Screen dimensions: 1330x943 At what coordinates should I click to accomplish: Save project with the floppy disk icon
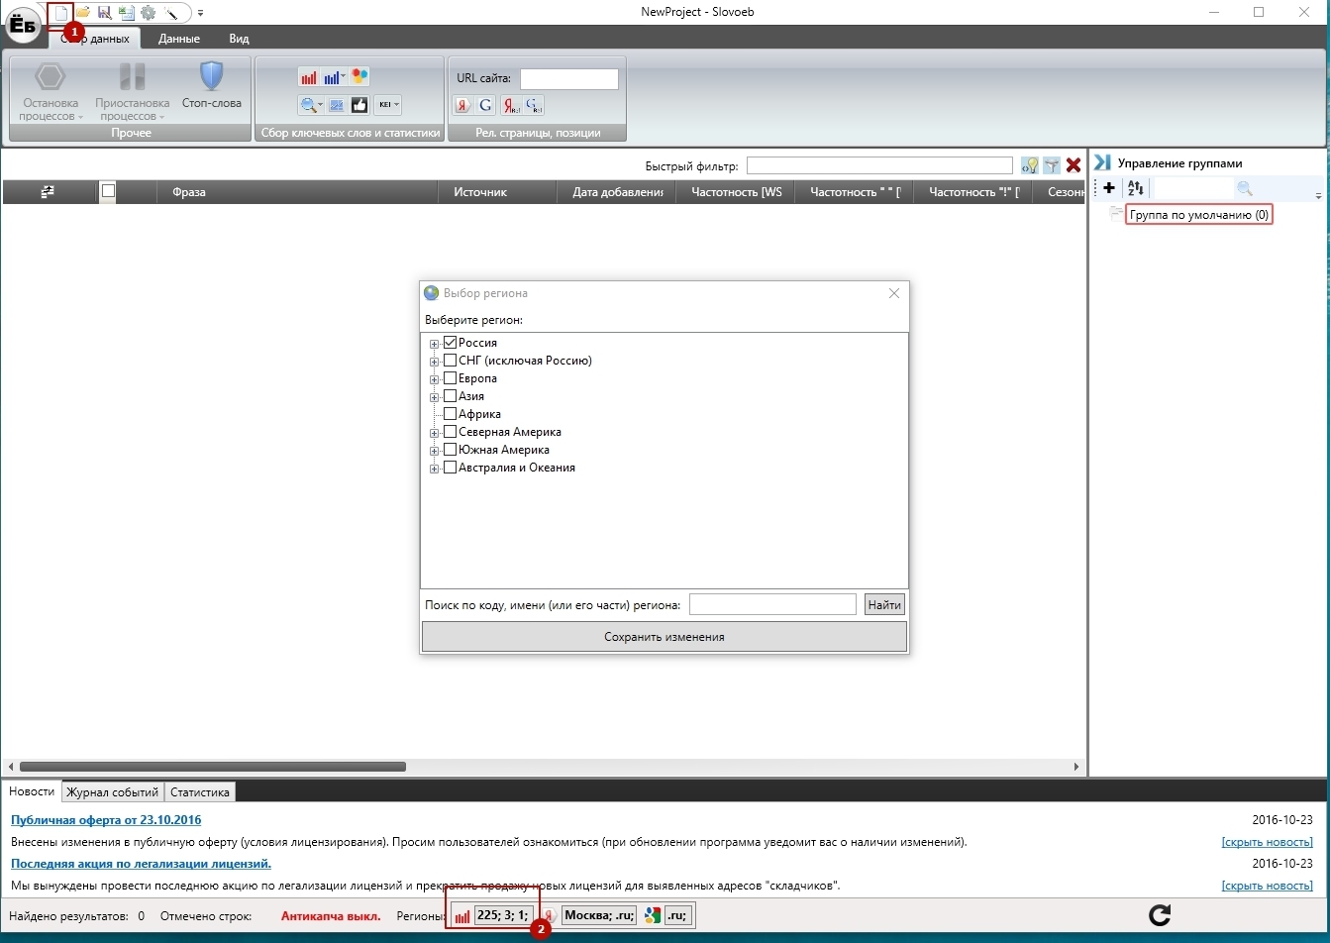104,13
